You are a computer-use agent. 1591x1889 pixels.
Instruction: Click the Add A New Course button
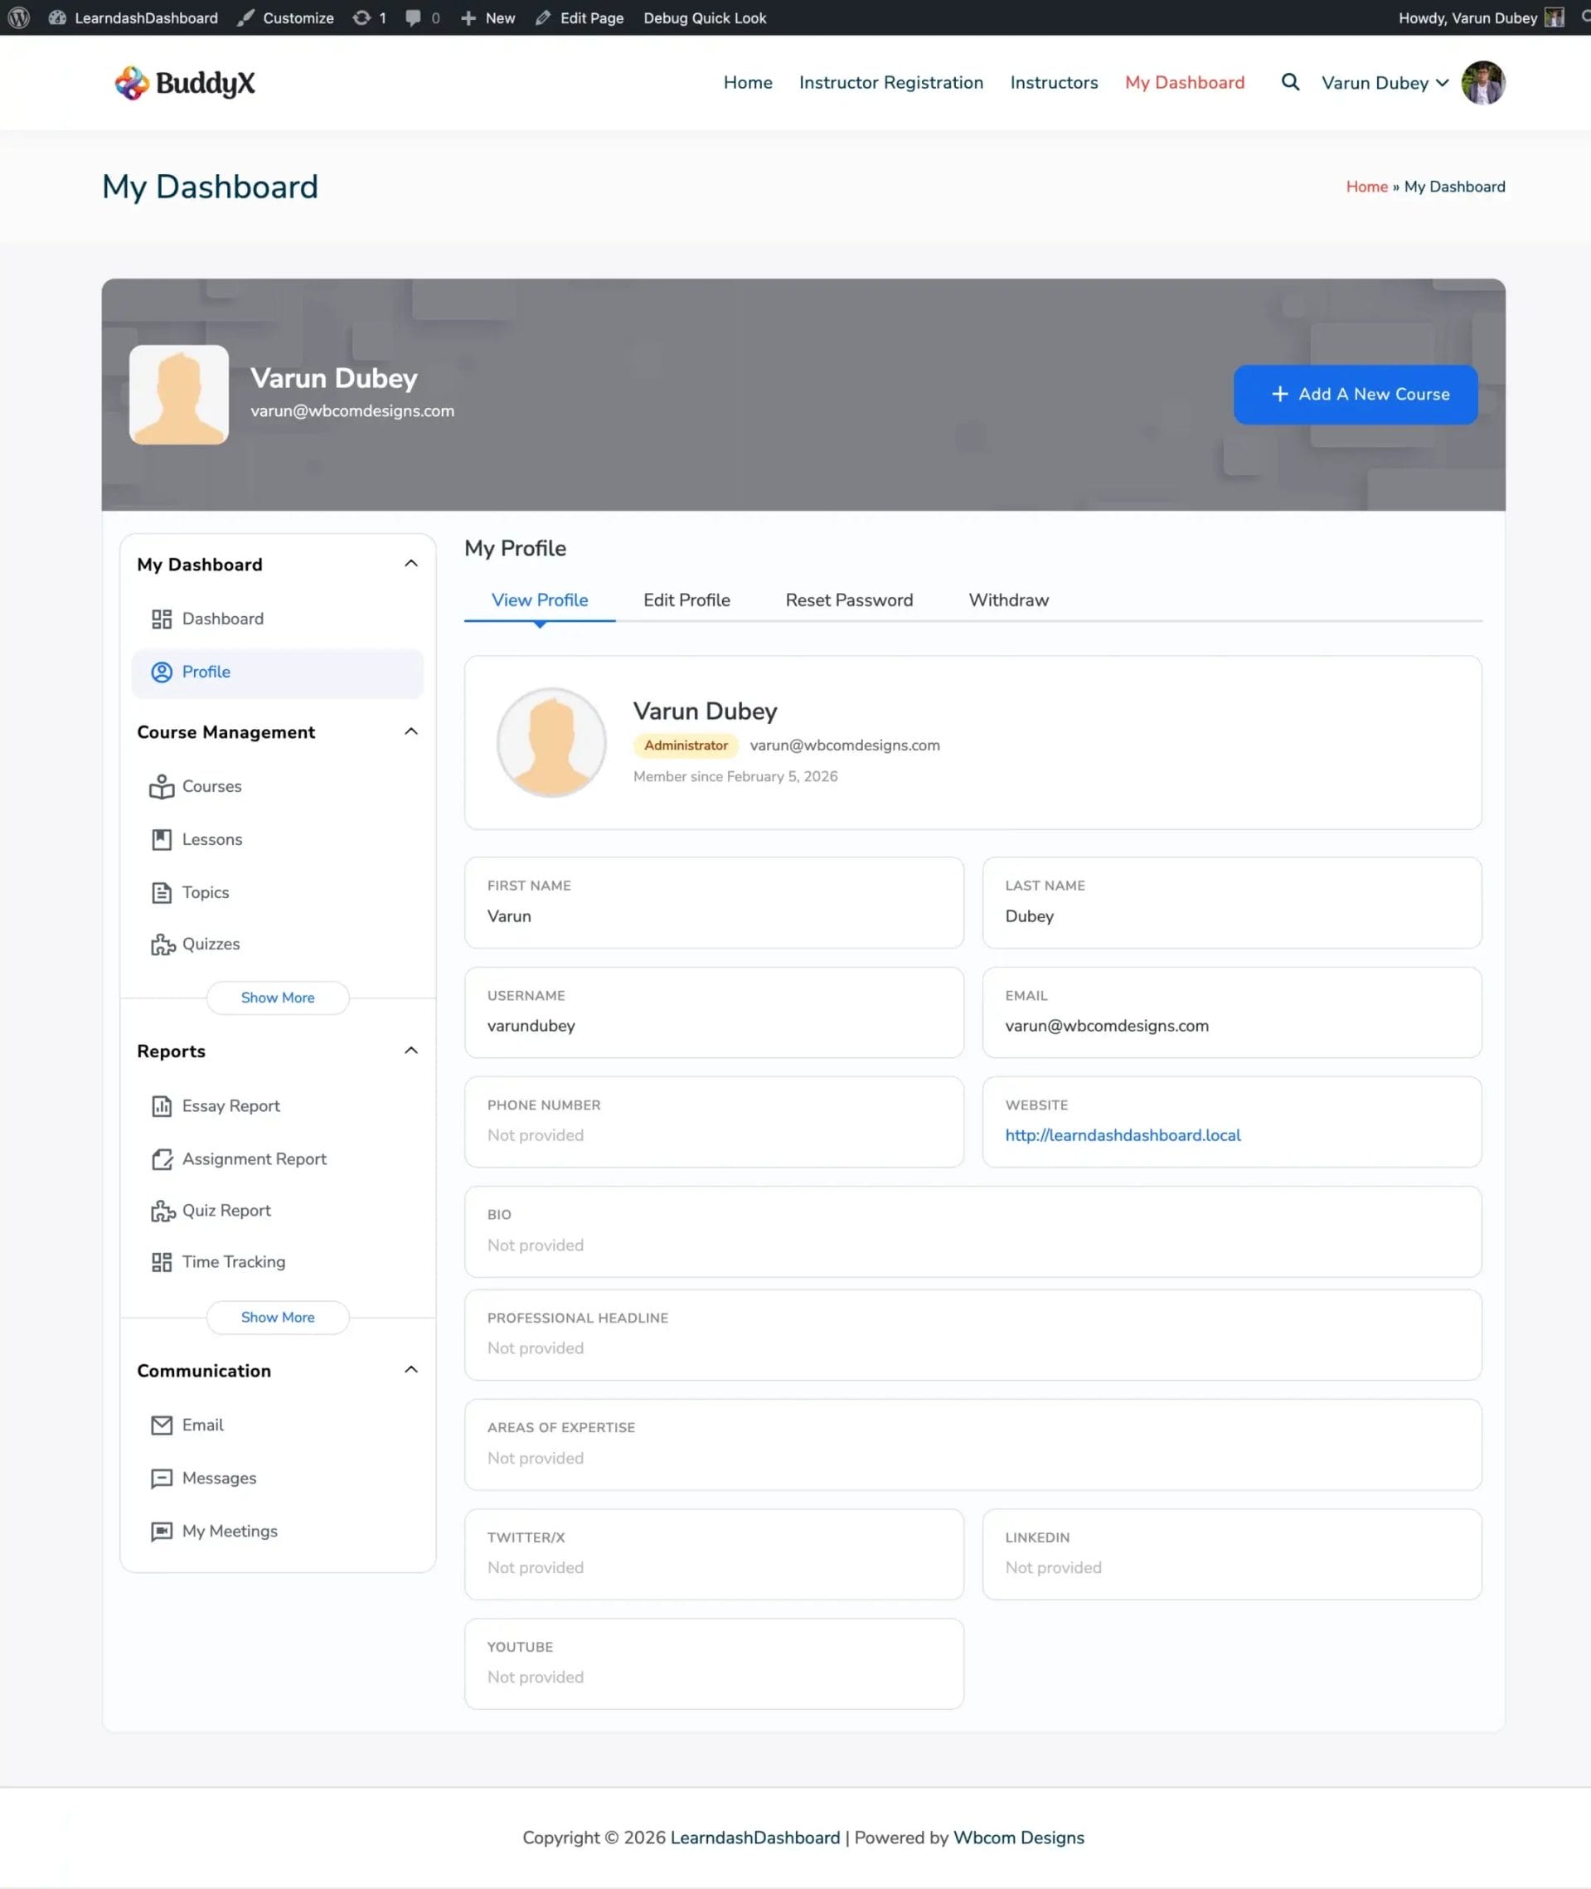tap(1355, 394)
